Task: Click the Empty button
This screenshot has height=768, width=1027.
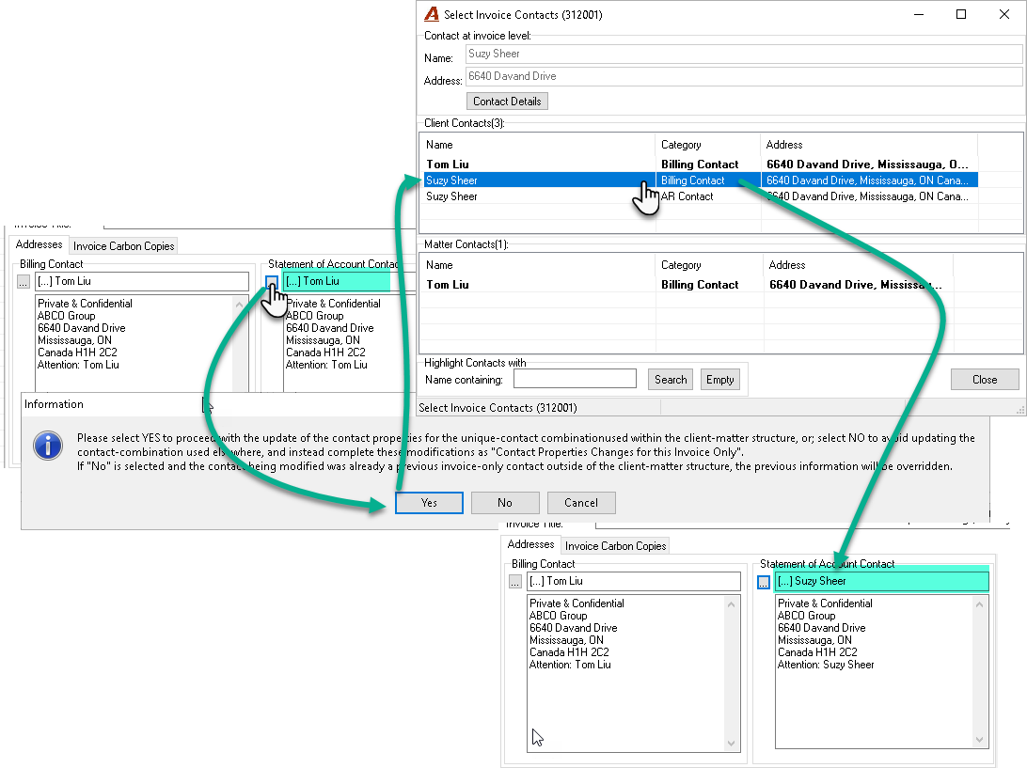Action: point(719,380)
